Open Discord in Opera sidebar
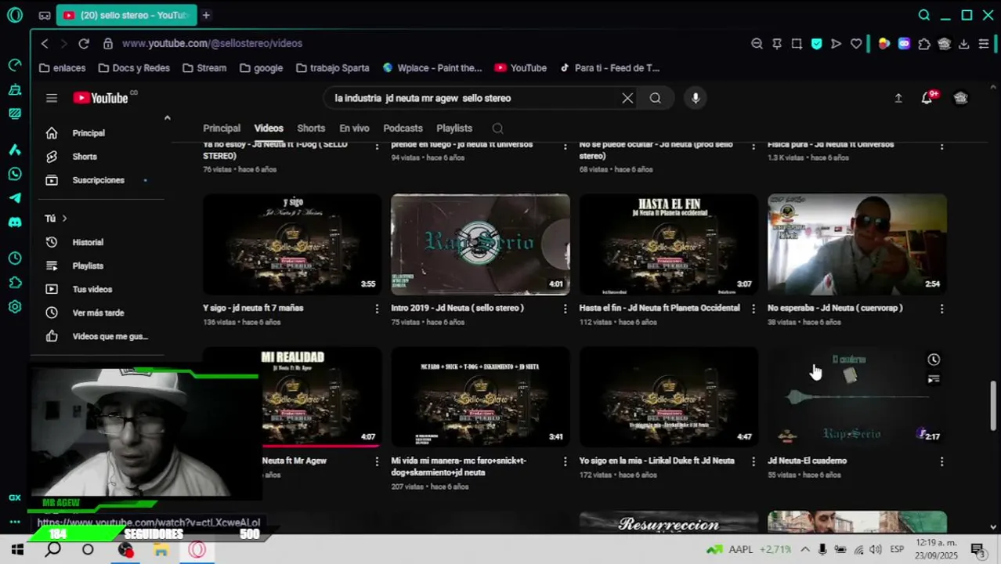This screenshot has height=564, width=1001. (x=15, y=222)
